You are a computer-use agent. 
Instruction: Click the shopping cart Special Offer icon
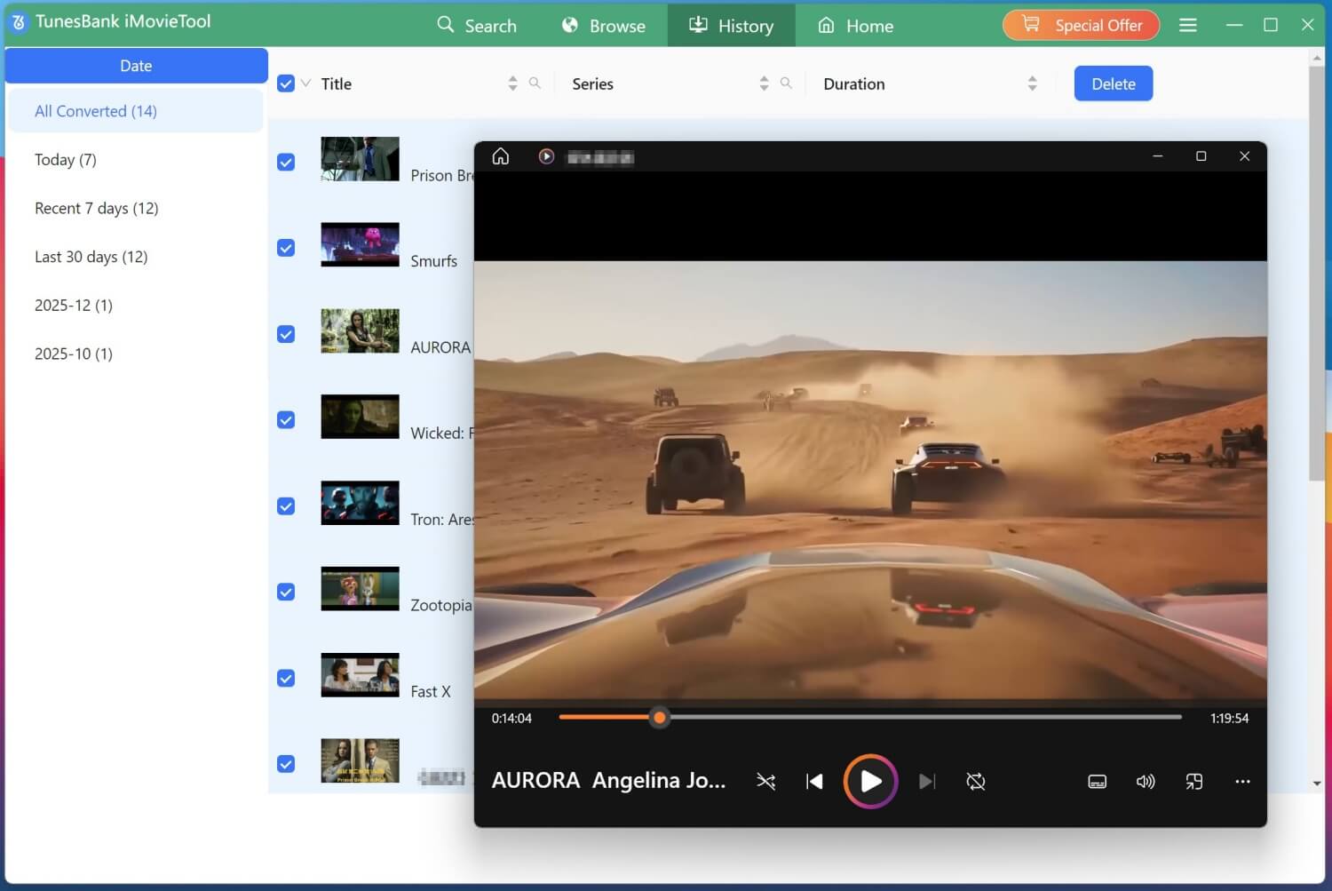point(1031,24)
